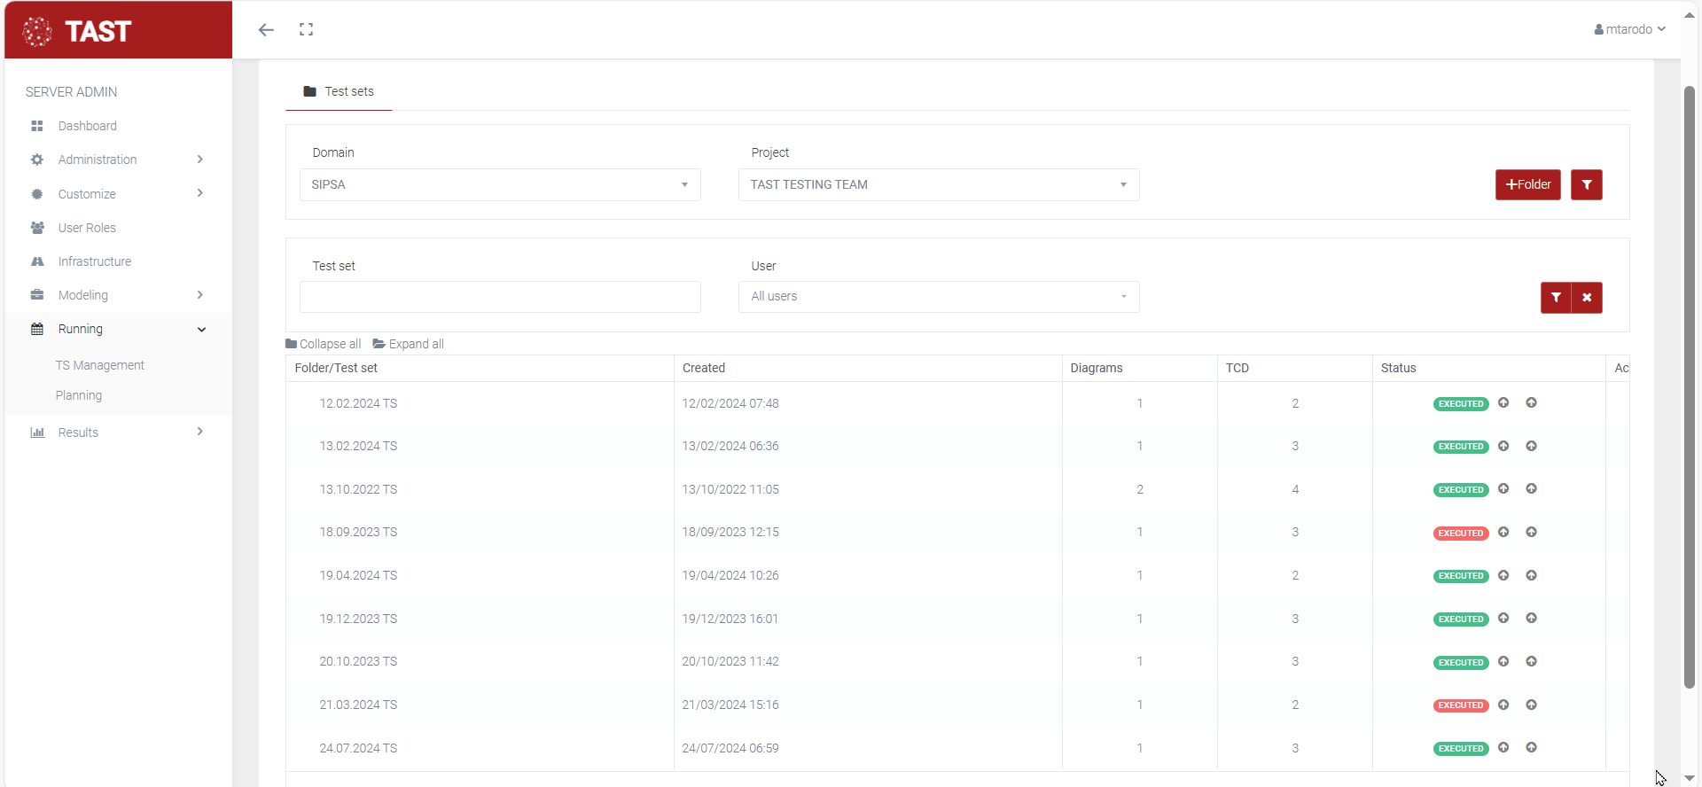
Task: Click first up-arrow icon in 12.02.2024 TS row
Action: click(1503, 403)
